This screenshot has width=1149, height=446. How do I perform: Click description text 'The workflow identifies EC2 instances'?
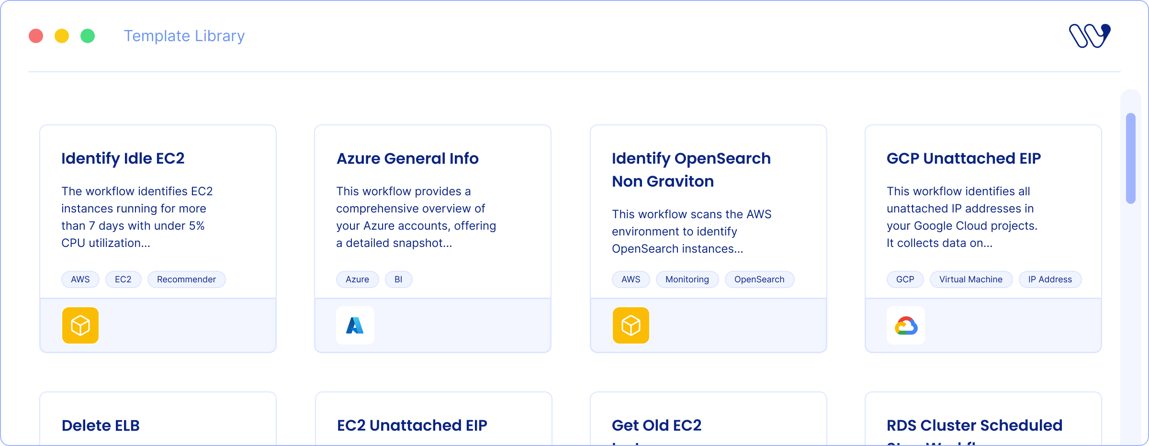(x=137, y=217)
